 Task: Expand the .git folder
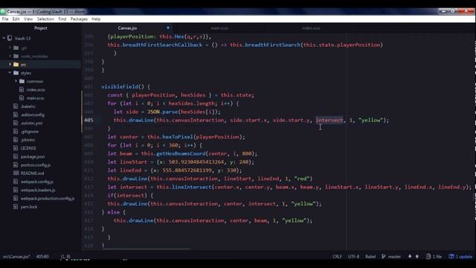coord(10,48)
